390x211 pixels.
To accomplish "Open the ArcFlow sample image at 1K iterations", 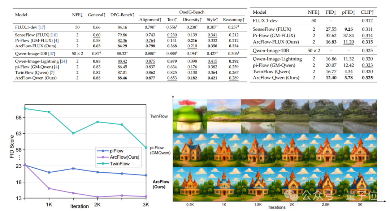I will [224, 184].
